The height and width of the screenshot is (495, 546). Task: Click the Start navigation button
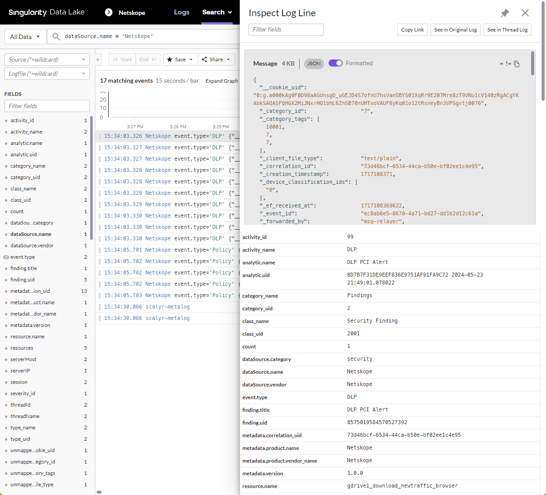click(122, 60)
